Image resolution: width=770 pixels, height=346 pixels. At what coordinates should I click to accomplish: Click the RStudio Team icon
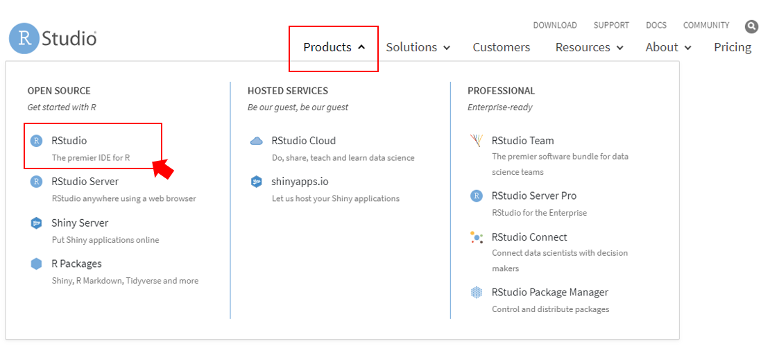[x=477, y=141]
